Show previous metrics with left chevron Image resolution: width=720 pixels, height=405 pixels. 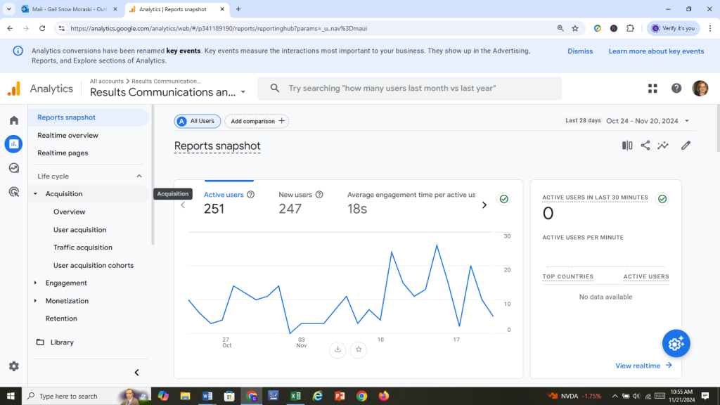coord(184,205)
